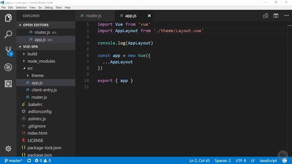Expand the node_modules folder

pos(46,61)
